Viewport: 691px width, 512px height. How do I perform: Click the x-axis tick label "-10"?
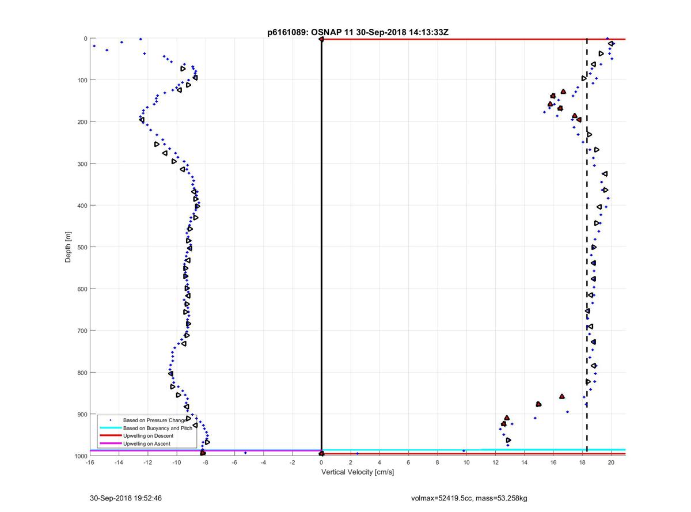point(177,462)
